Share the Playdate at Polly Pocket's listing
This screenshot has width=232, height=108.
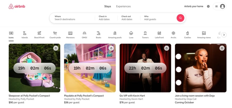tap(111, 48)
